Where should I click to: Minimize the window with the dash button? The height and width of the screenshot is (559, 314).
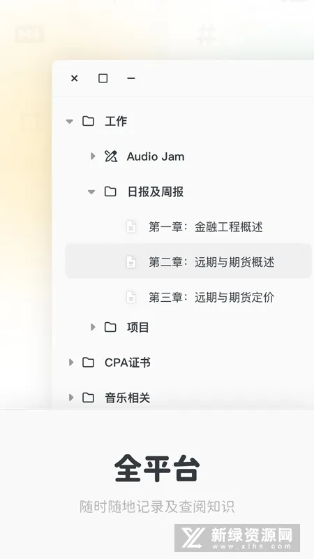pyautogui.click(x=131, y=78)
